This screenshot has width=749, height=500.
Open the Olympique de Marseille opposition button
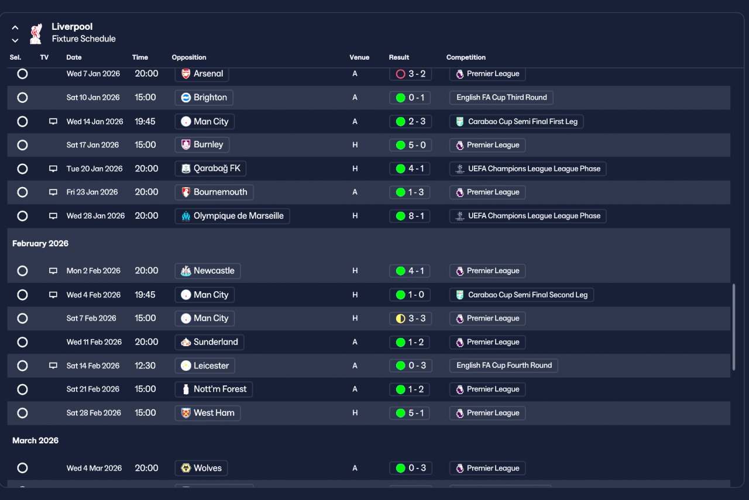[x=232, y=216]
